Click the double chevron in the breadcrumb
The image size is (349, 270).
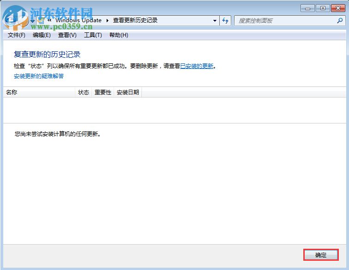coord(49,20)
